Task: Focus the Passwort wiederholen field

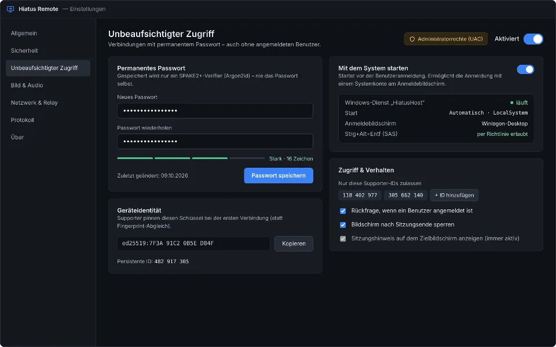Action: (215, 142)
